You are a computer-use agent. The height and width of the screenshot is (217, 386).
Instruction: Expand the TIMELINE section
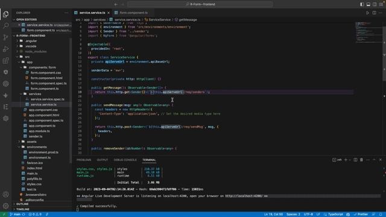(x=23, y=209)
